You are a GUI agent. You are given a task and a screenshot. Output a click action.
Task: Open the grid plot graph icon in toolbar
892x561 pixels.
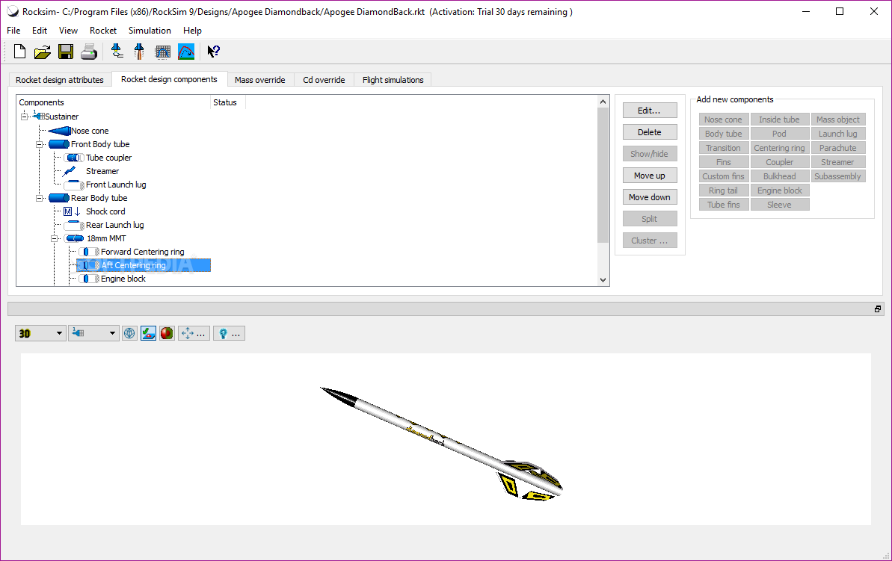point(163,52)
